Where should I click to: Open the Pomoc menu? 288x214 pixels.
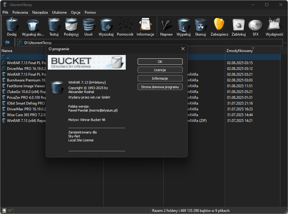click(90, 12)
